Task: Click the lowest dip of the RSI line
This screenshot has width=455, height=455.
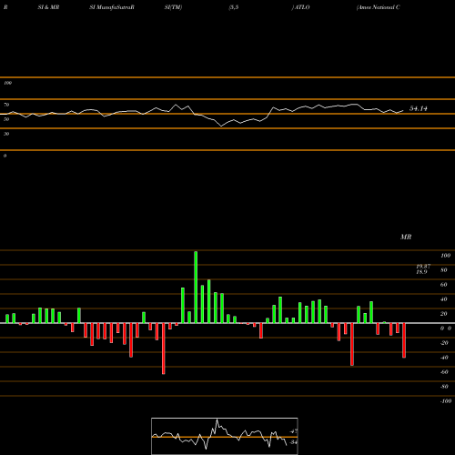Action: [221, 126]
